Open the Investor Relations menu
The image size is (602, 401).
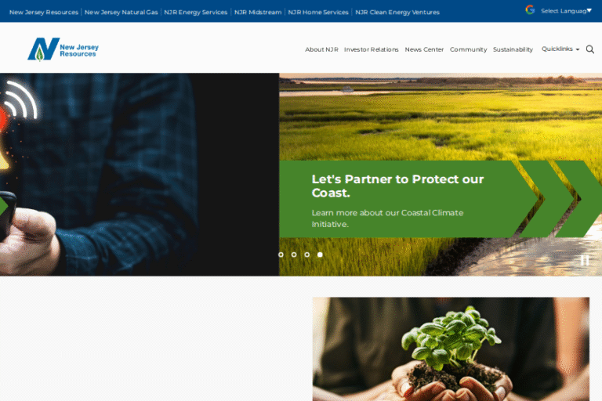(372, 49)
